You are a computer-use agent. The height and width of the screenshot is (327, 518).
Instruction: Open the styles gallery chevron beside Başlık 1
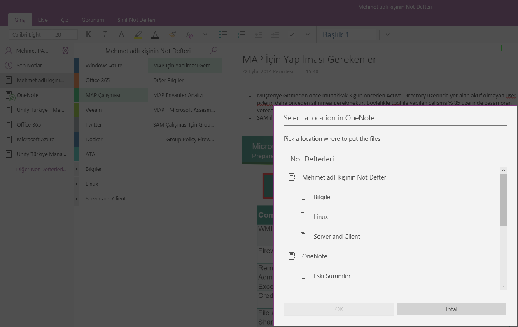click(x=387, y=35)
